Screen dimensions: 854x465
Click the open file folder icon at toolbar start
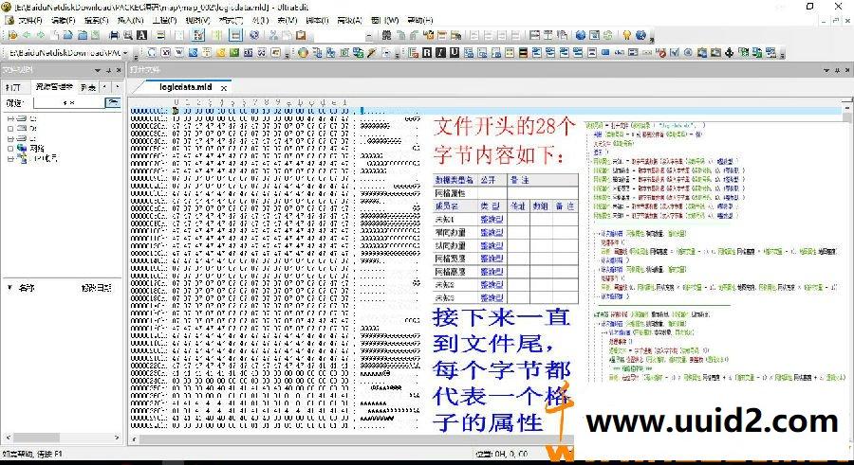(x=12, y=35)
